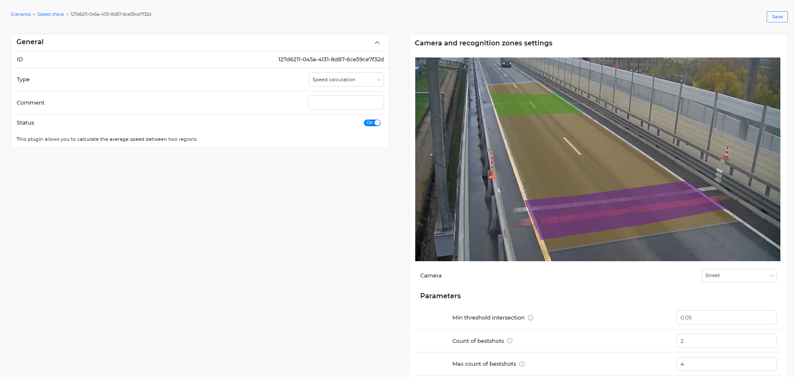Screen dimensions: 795x377
Task: Click the Comment input field
Action: point(346,102)
